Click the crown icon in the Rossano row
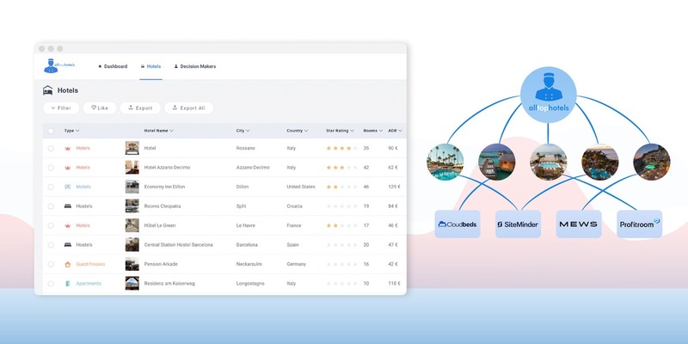The image size is (688, 344). pyautogui.click(x=68, y=148)
